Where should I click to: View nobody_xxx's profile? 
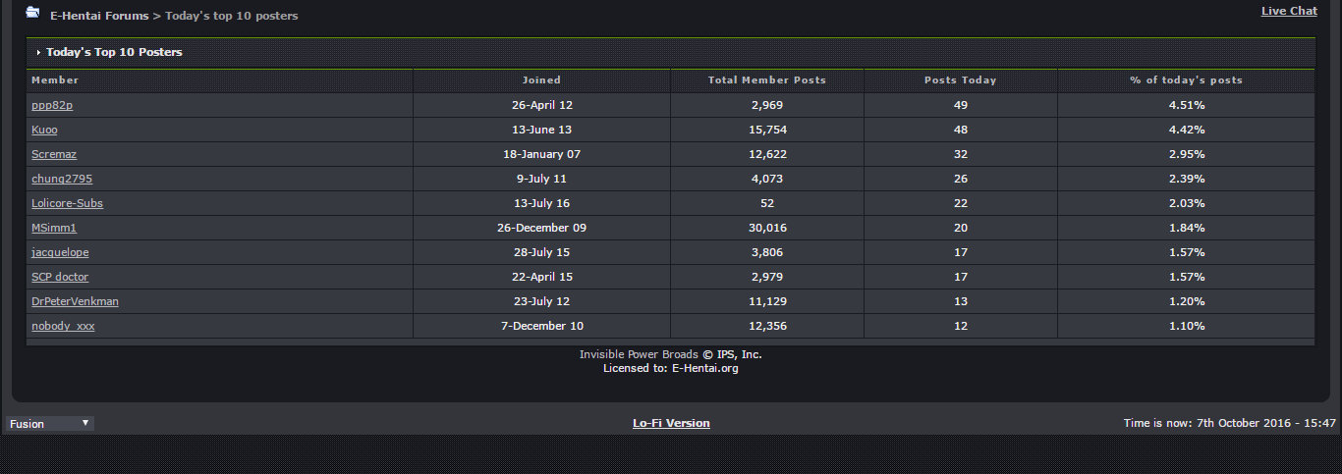pos(63,326)
